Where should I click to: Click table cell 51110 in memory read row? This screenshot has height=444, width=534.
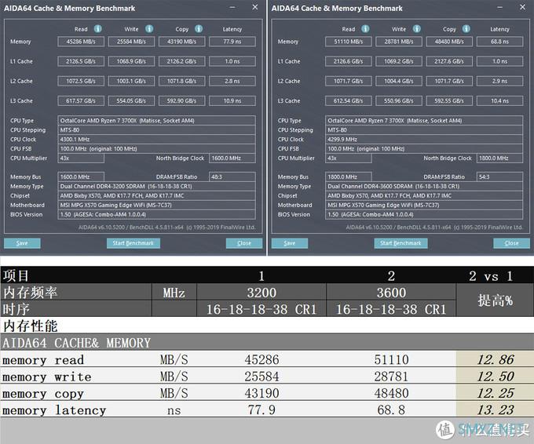pyautogui.click(x=391, y=359)
